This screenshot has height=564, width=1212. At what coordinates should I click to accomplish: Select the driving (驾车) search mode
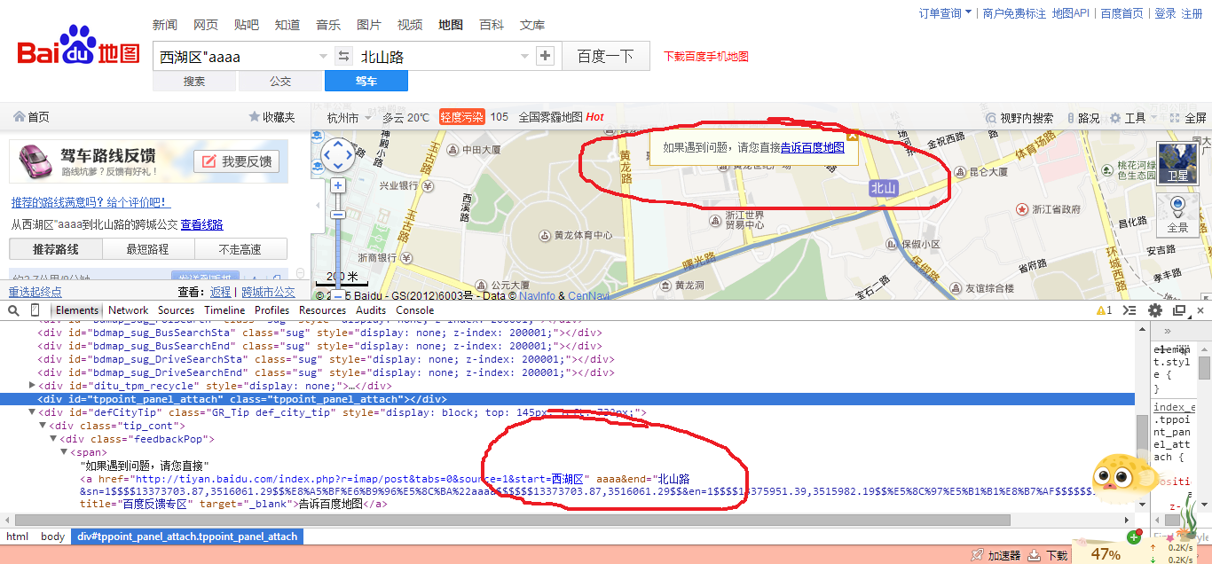pyautogui.click(x=366, y=81)
